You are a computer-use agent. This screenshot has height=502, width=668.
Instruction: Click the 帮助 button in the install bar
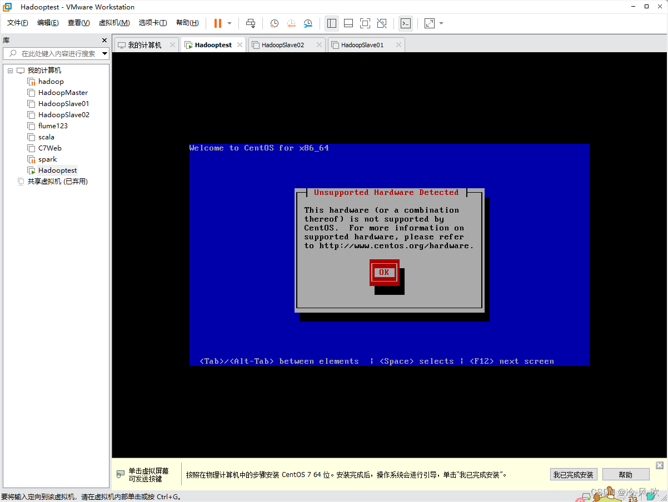click(625, 475)
